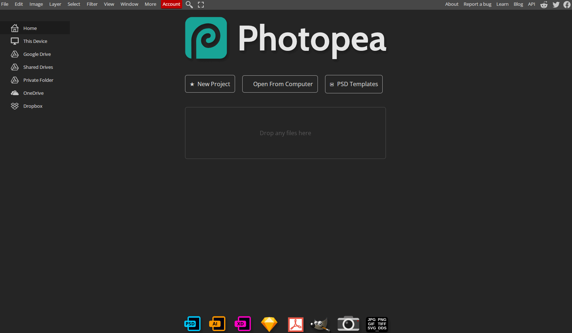Open the View menu
Image resolution: width=572 pixels, height=333 pixels.
109,4
